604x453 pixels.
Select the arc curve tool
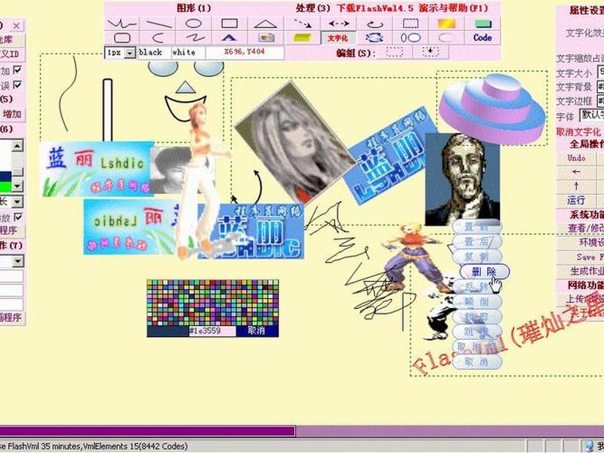(159, 38)
